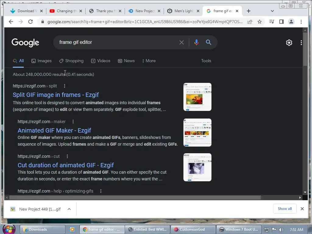Open Google quick settings gear
The height and width of the screenshot is (234, 312).
(289, 43)
